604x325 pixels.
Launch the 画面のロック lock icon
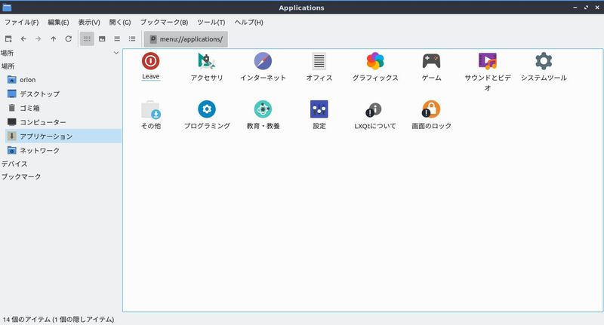point(431,109)
